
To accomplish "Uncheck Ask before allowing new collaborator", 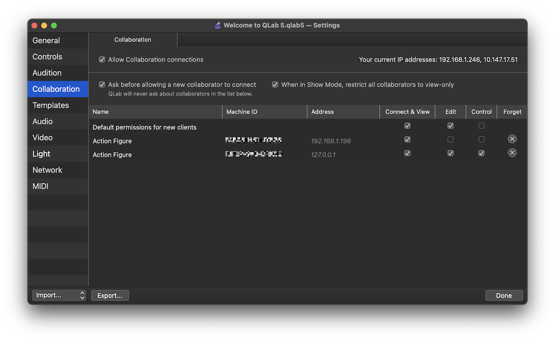I will coord(101,84).
